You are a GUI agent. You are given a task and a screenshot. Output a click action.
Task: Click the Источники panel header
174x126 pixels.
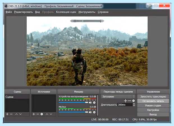pos(44,92)
